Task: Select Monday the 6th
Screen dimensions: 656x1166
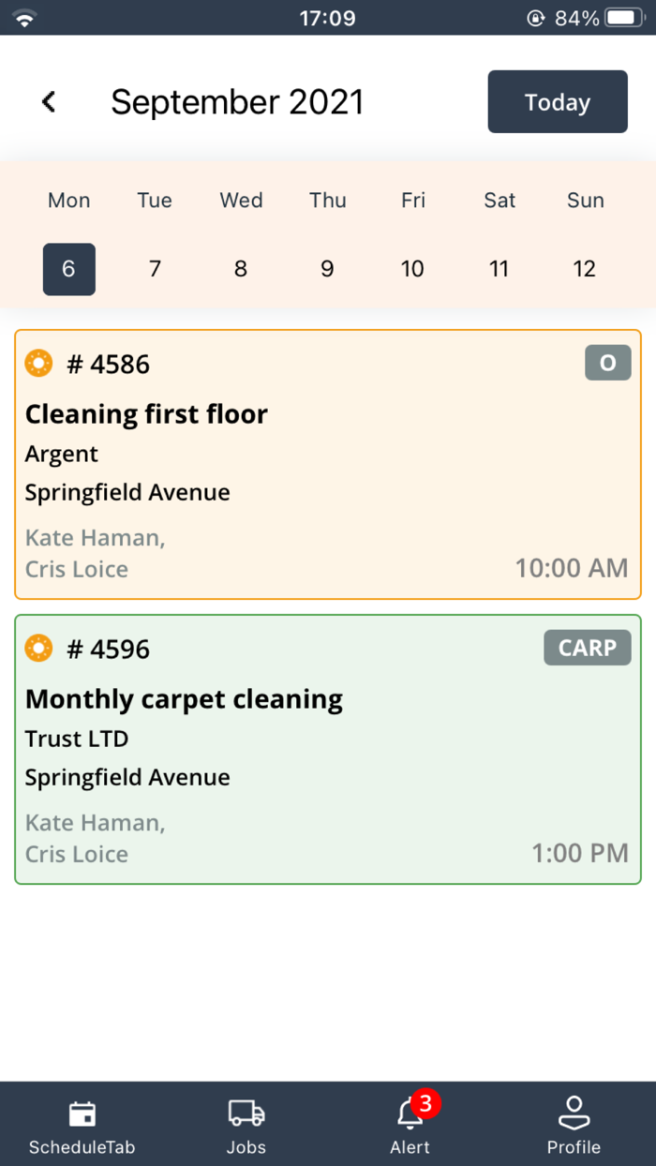Action: pyautogui.click(x=68, y=269)
